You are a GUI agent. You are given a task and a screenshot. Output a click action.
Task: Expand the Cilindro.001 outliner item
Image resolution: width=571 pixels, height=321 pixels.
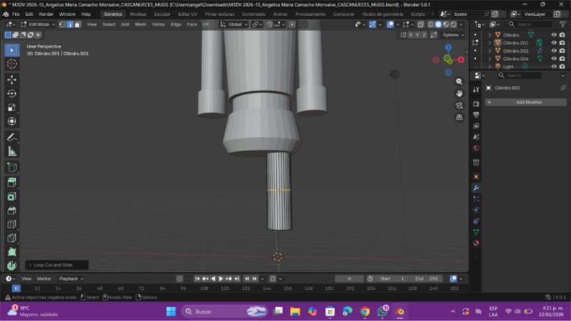[x=490, y=43]
